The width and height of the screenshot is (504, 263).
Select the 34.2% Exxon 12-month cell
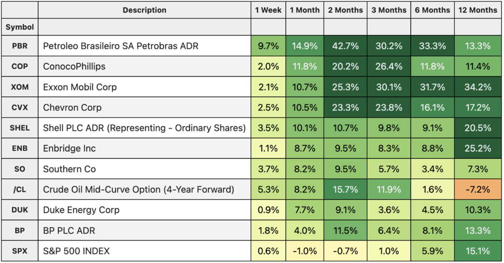tap(478, 87)
